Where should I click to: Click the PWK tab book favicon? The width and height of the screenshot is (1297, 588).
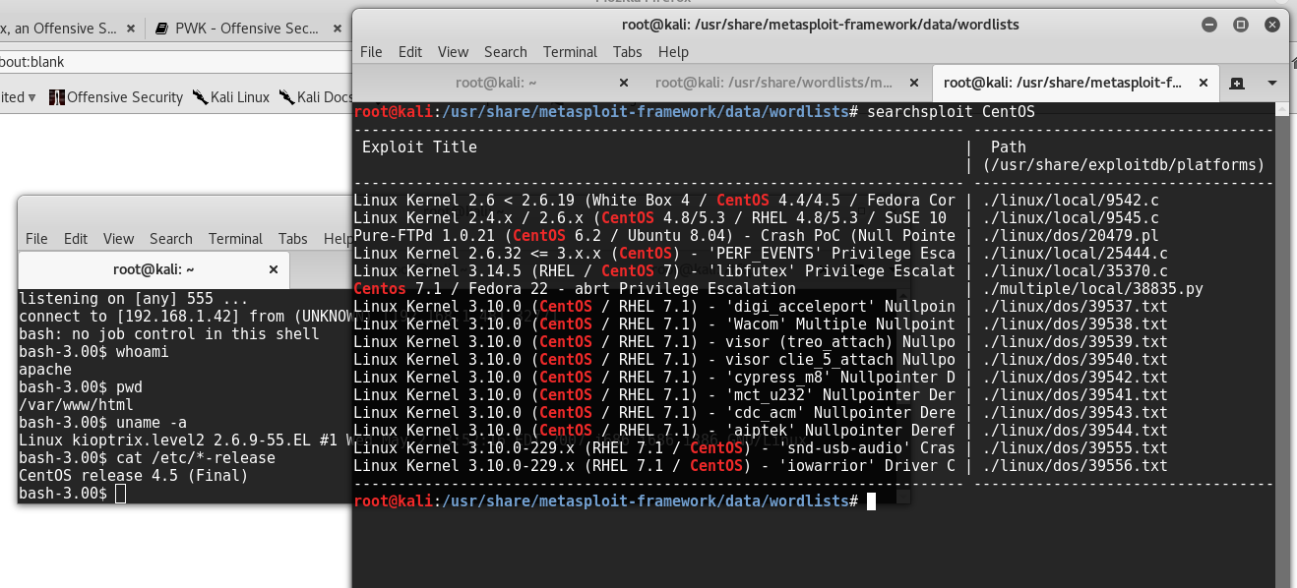pos(161,29)
